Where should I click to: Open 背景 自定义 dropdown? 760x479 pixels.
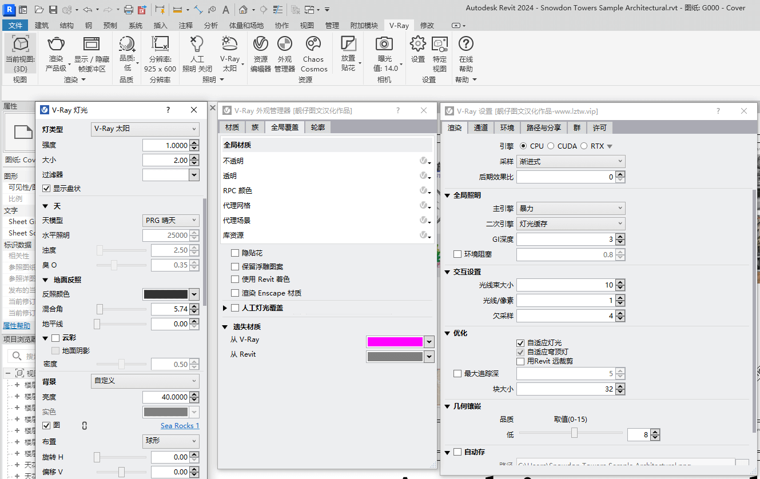145,381
